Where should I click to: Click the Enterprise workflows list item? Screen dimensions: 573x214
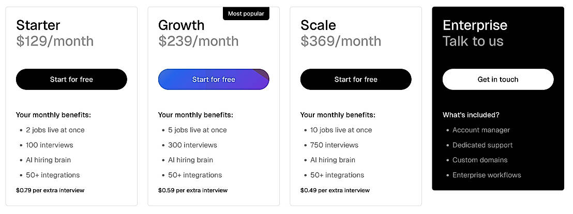[487, 175]
